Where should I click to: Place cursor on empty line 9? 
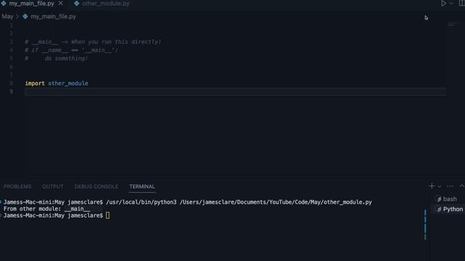click(x=235, y=92)
